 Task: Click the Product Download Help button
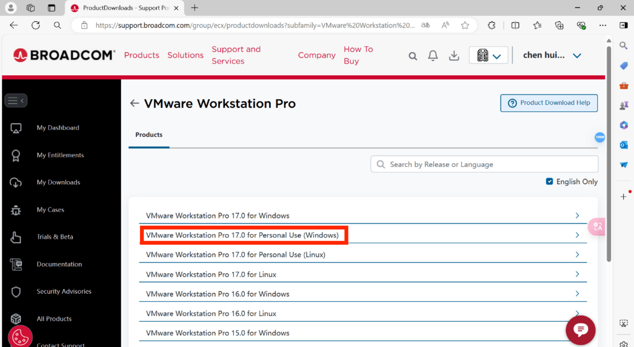(548, 103)
